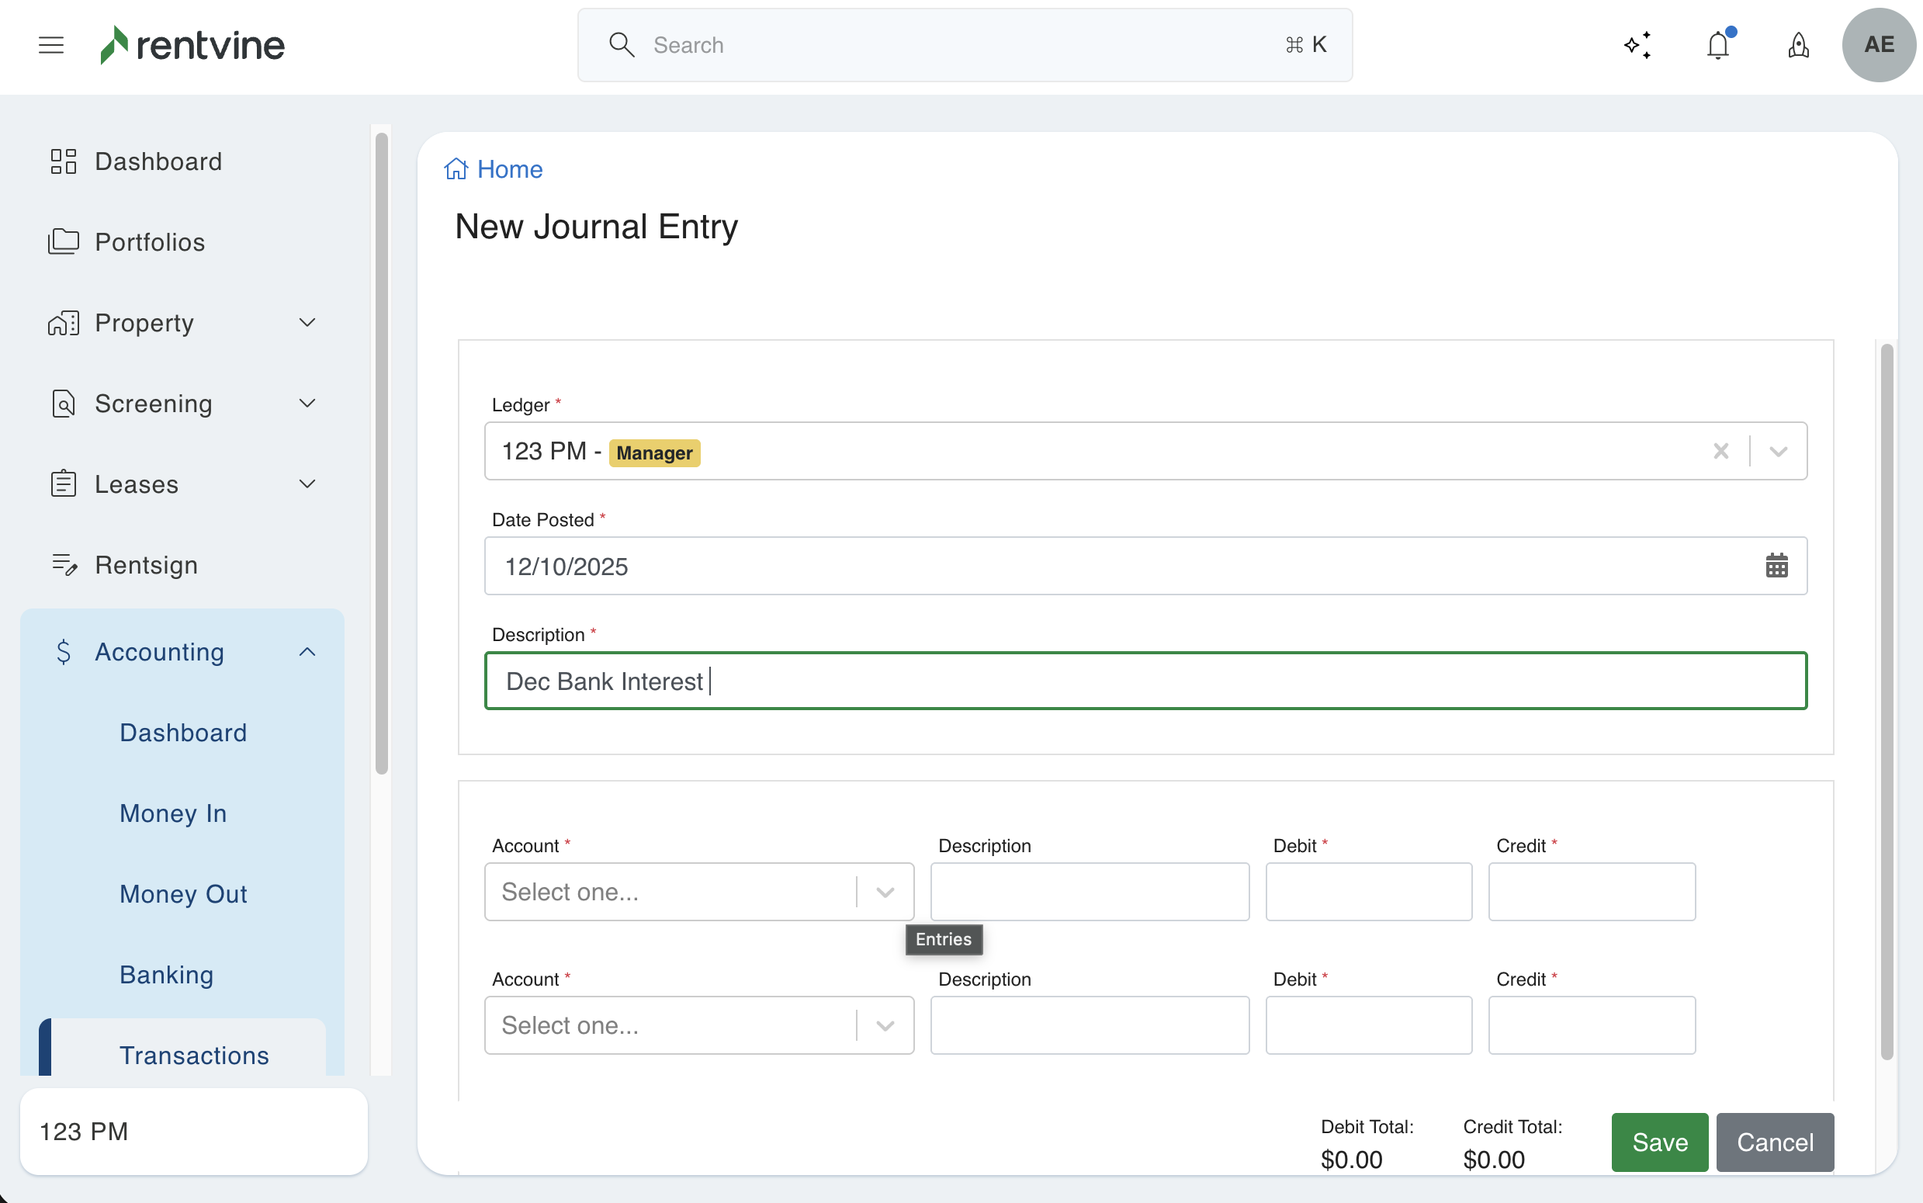Open the Date Posted calendar picker icon
The height and width of the screenshot is (1203, 1923).
point(1776,566)
